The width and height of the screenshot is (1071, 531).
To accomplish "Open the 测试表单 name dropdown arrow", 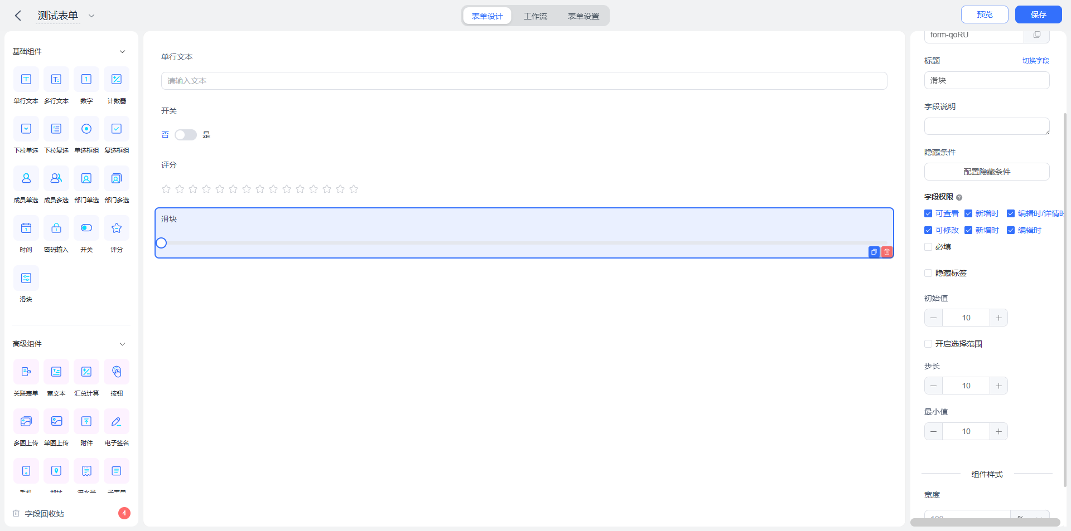I will (91, 16).
